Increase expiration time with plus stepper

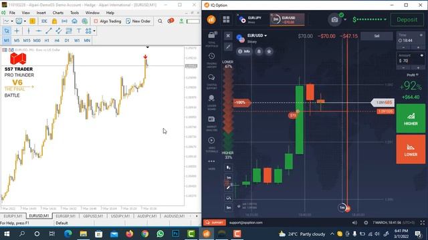click(418, 47)
